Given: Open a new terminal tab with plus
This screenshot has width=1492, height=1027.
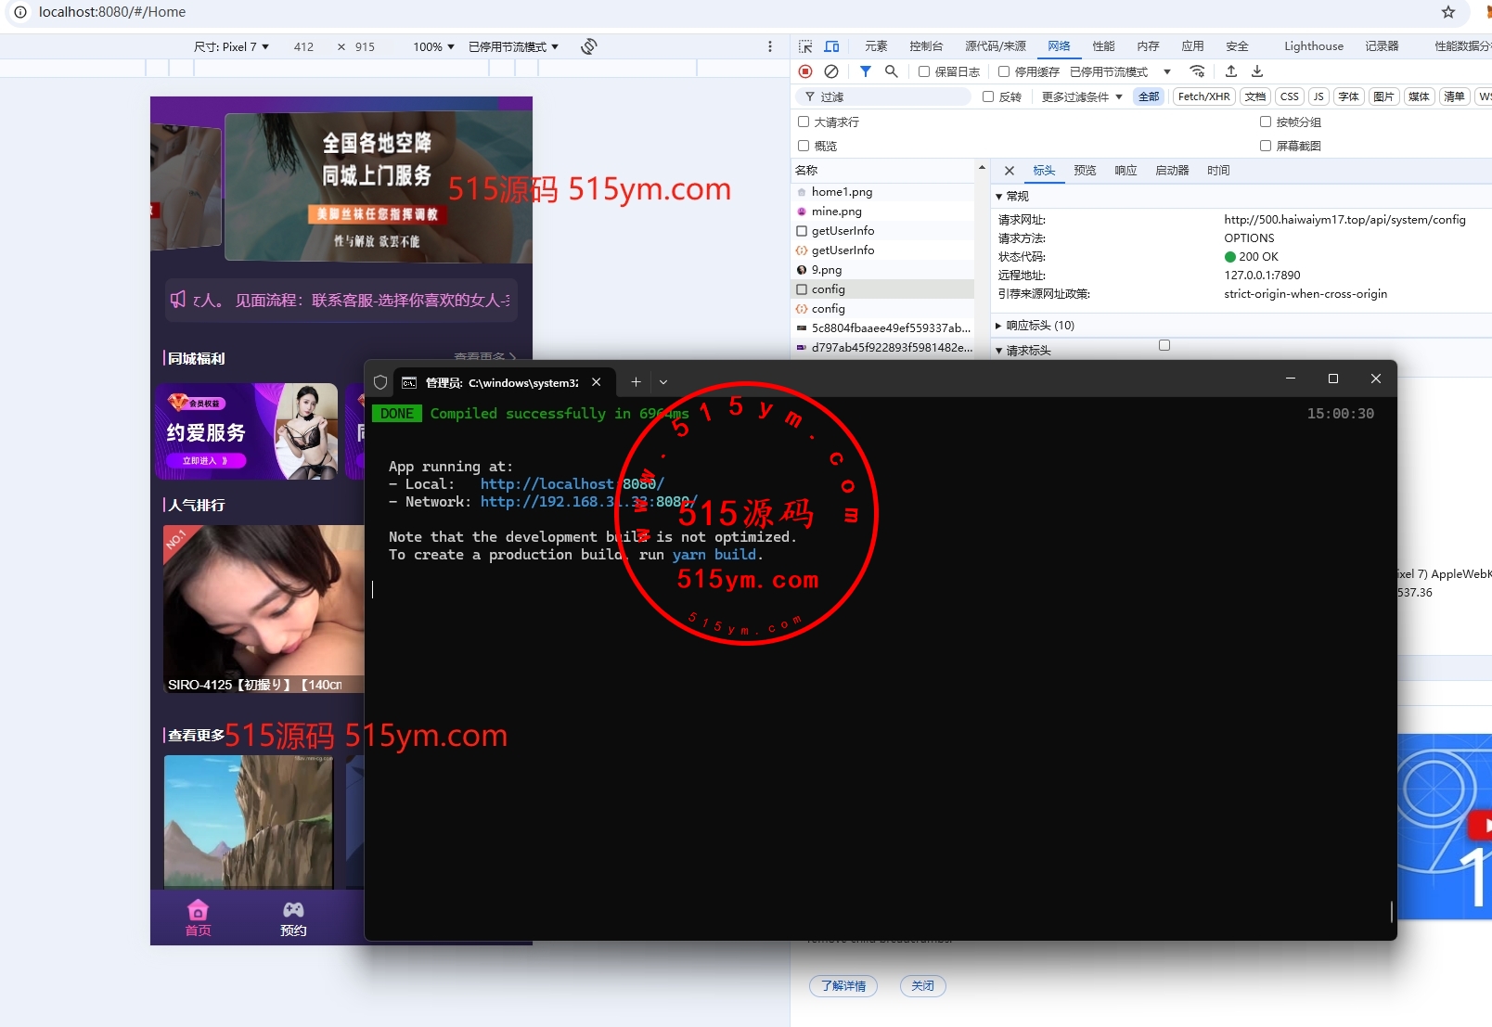Looking at the screenshot, I should pyautogui.click(x=636, y=381).
